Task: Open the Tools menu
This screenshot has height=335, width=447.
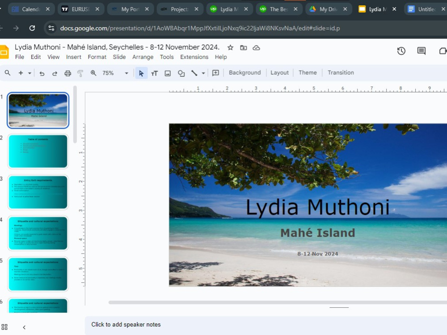Action: pyautogui.click(x=167, y=57)
